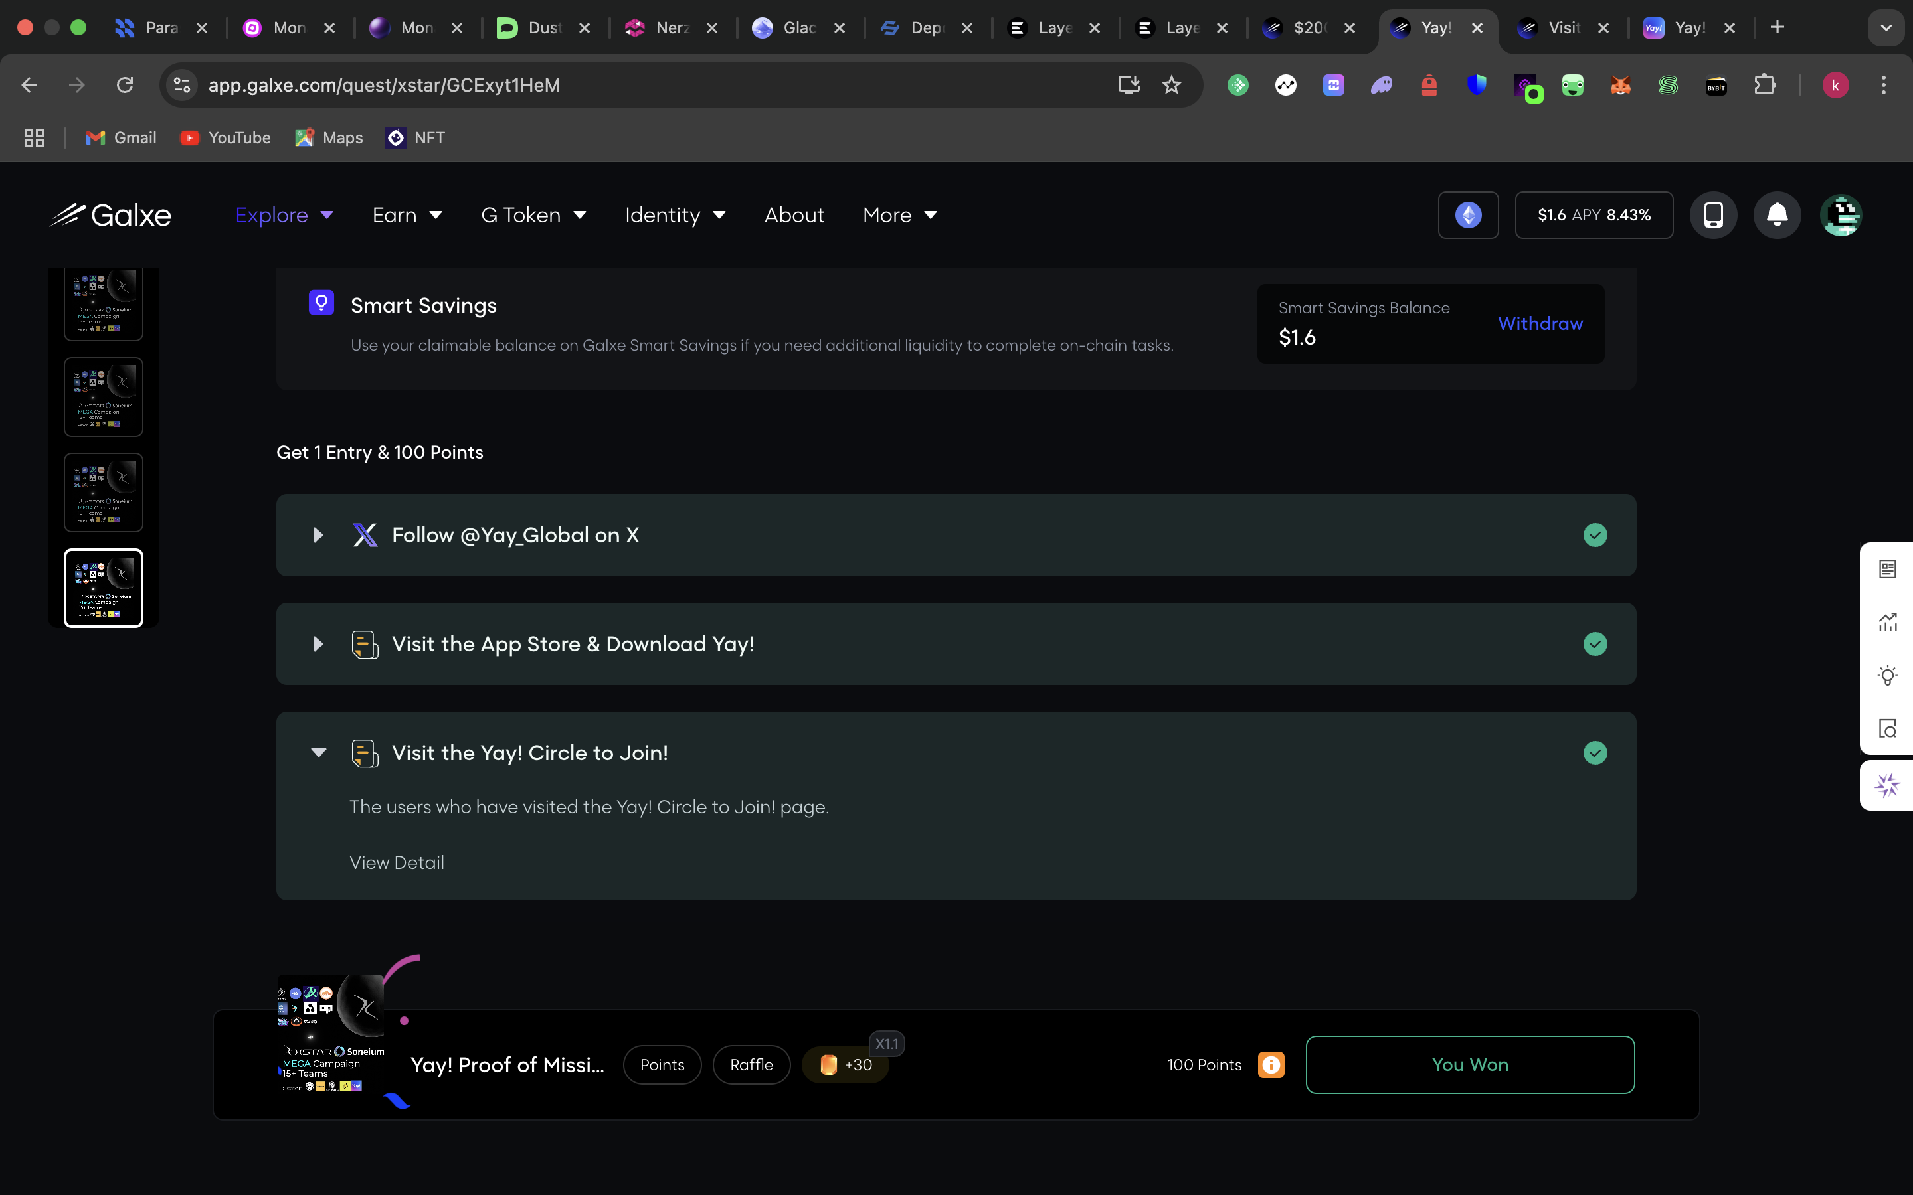Open the Bybit wallet extension
Viewport: 1913px width, 1195px height.
click(1718, 86)
